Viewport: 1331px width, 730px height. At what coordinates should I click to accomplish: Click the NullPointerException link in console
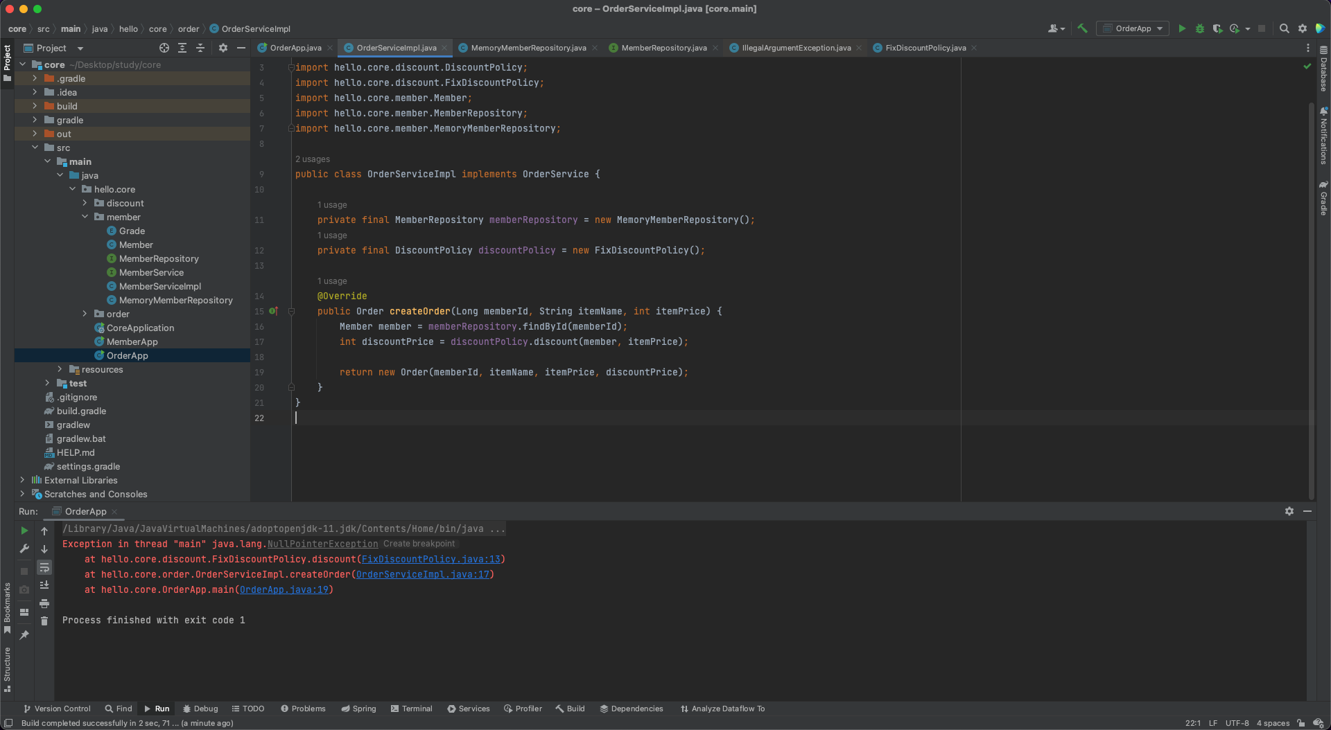click(322, 544)
